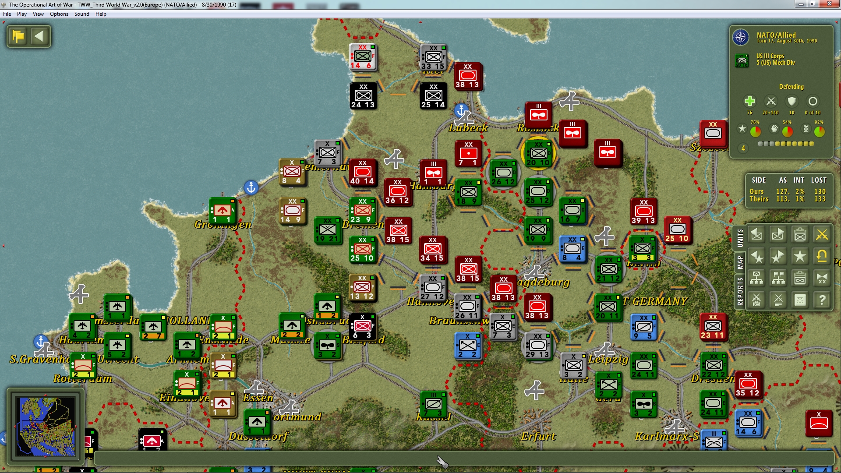
Task: Click the white unit card icon
Action: [x=800, y=300]
